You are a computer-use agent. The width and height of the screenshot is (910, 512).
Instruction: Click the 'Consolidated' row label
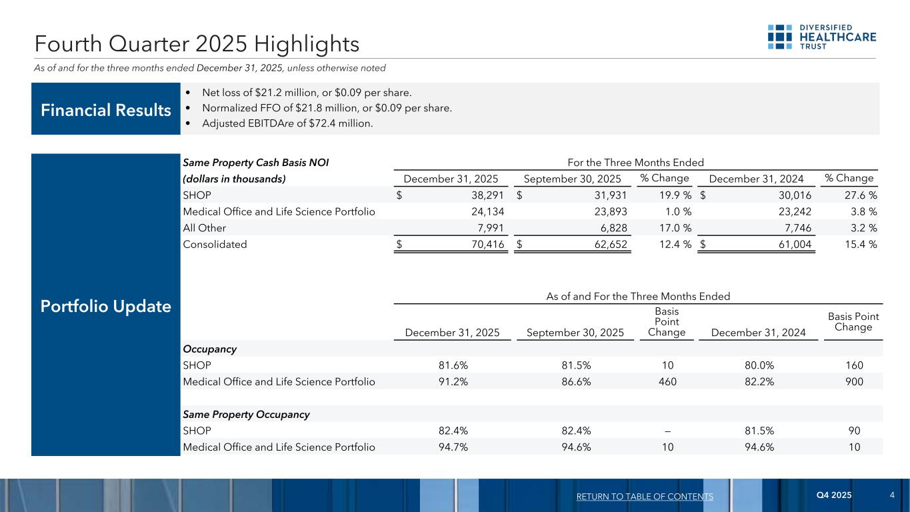(x=215, y=244)
